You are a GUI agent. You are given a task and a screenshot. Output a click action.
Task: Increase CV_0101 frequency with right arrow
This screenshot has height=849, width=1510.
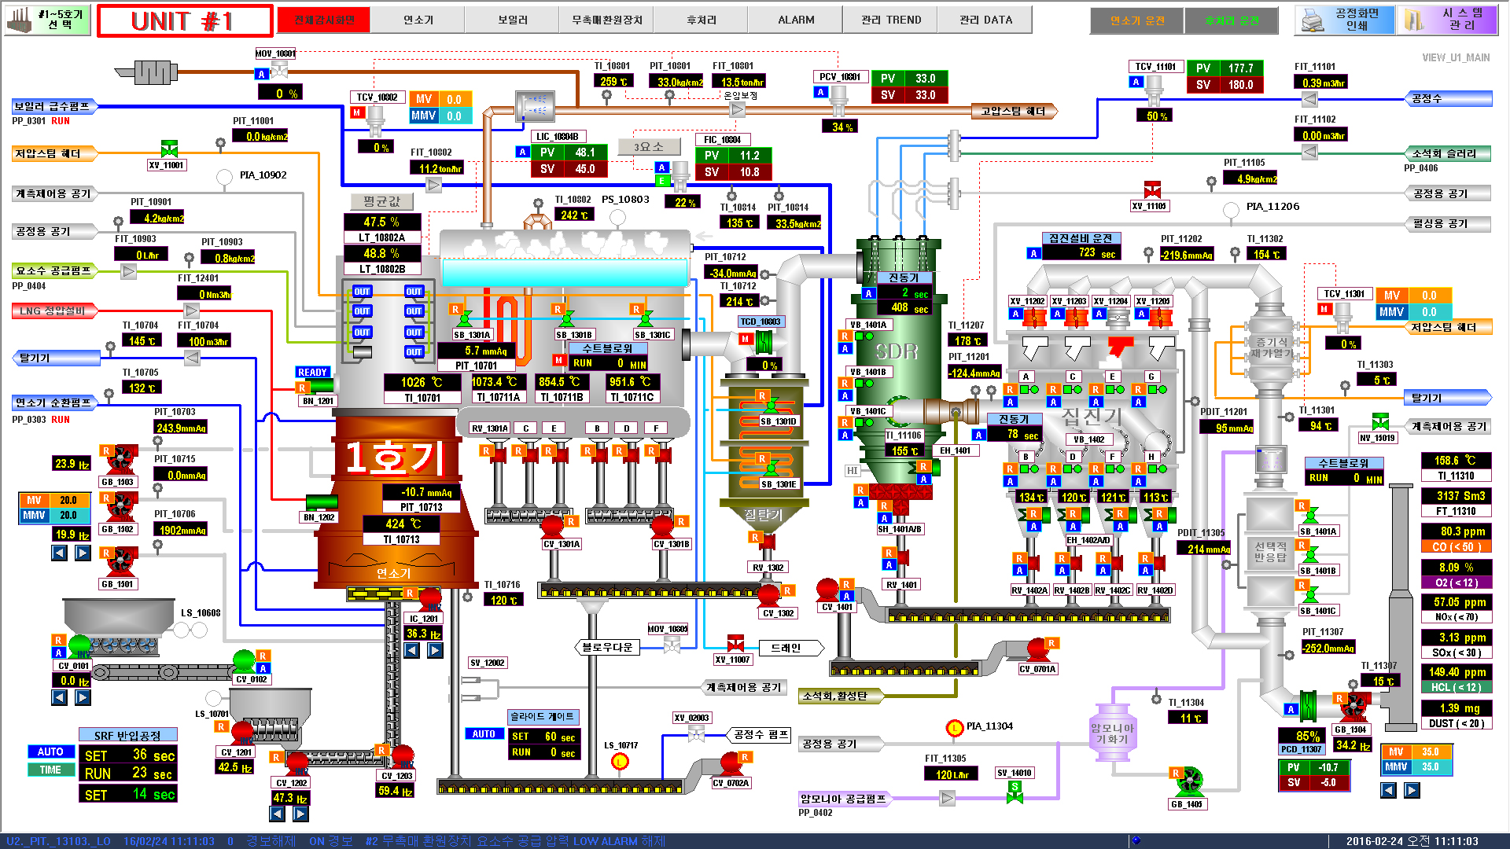tap(83, 697)
